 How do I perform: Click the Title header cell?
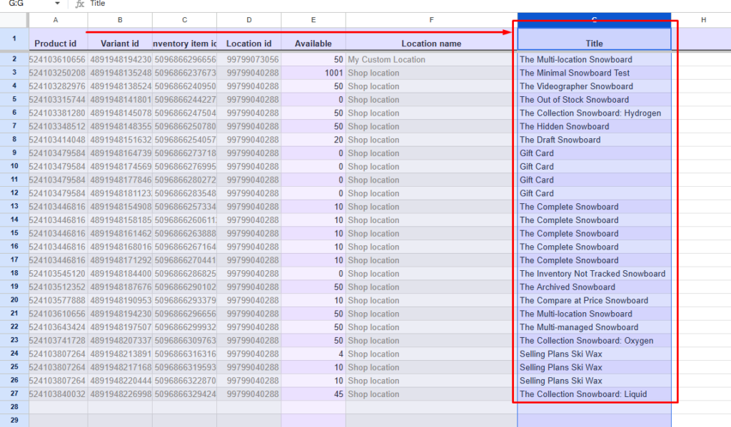(x=595, y=39)
